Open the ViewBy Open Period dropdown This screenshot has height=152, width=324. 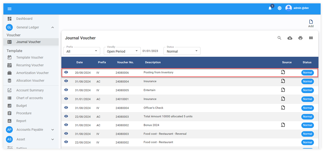pos(122,51)
